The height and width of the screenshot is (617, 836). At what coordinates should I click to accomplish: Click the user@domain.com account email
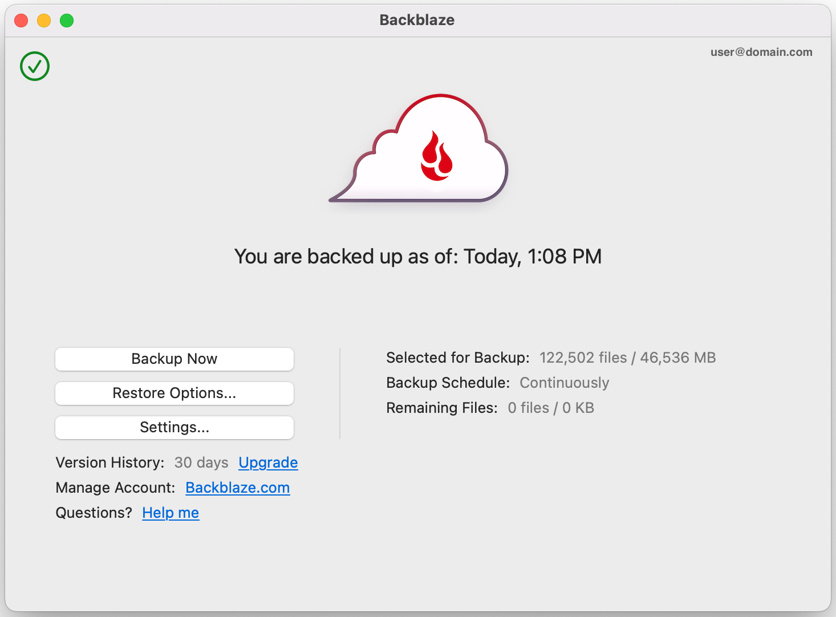(761, 52)
